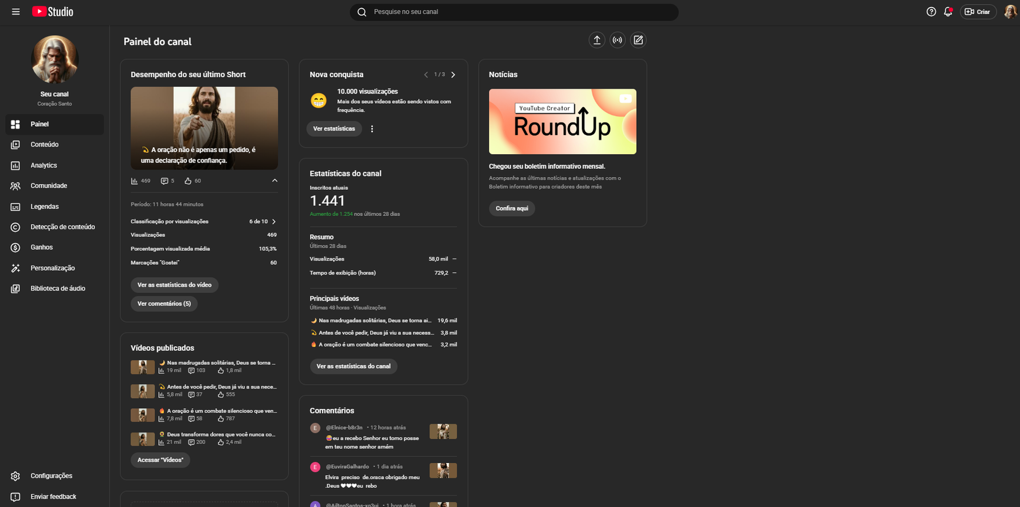Click the Criar button

coord(978,12)
